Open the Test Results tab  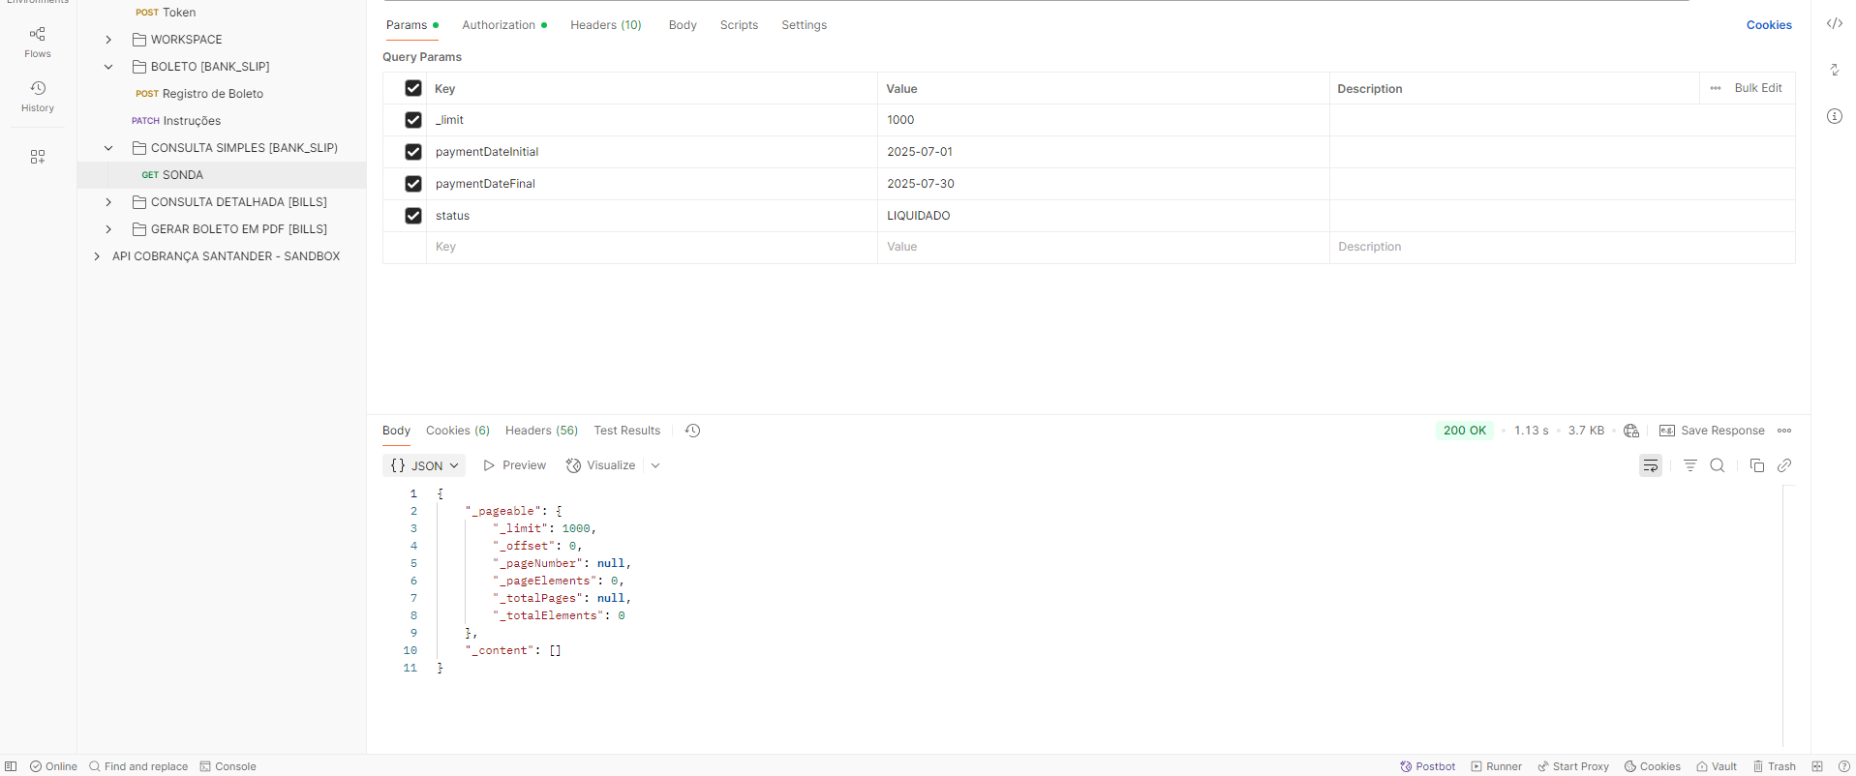click(x=627, y=431)
